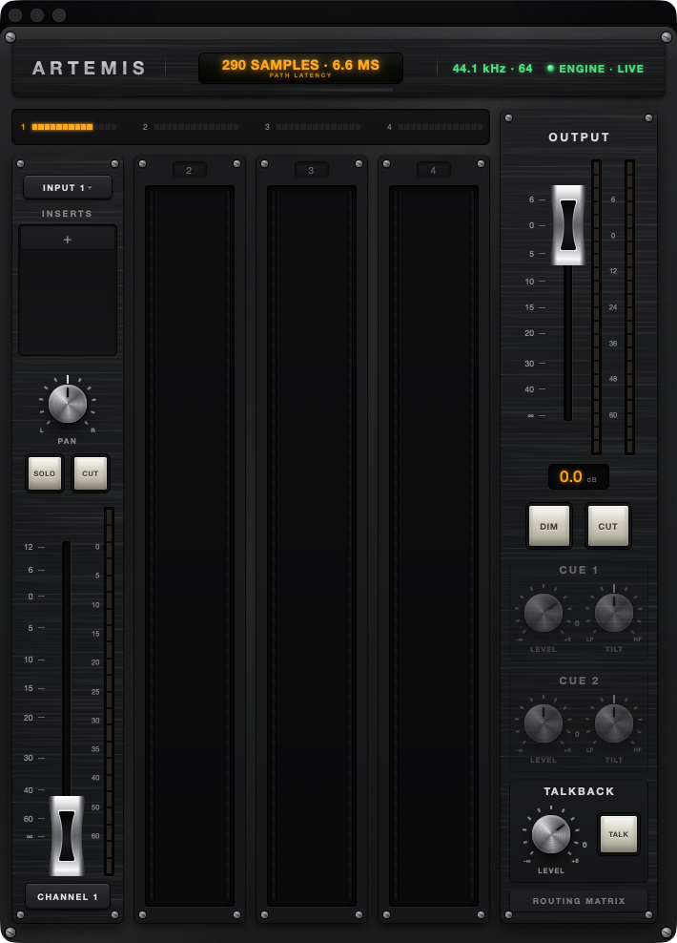Click the CUE 1 LEVEL knob
The image size is (677, 943).
544,613
